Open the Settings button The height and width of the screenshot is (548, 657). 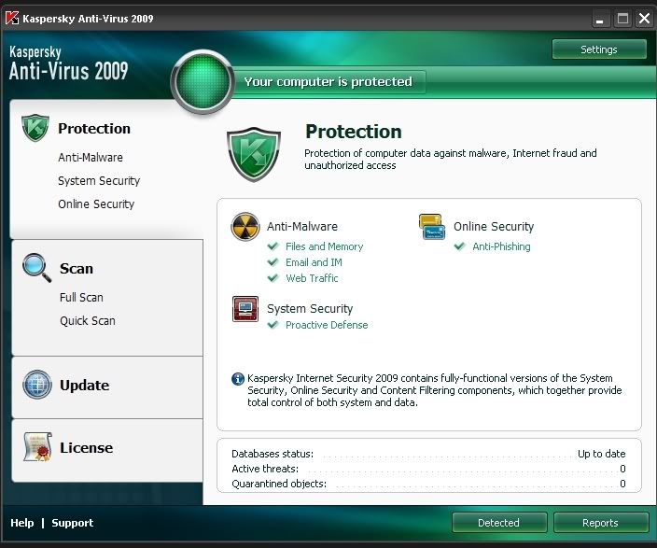599,49
